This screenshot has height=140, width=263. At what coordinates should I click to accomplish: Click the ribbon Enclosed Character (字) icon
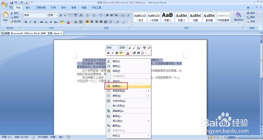tap(81, 22)
